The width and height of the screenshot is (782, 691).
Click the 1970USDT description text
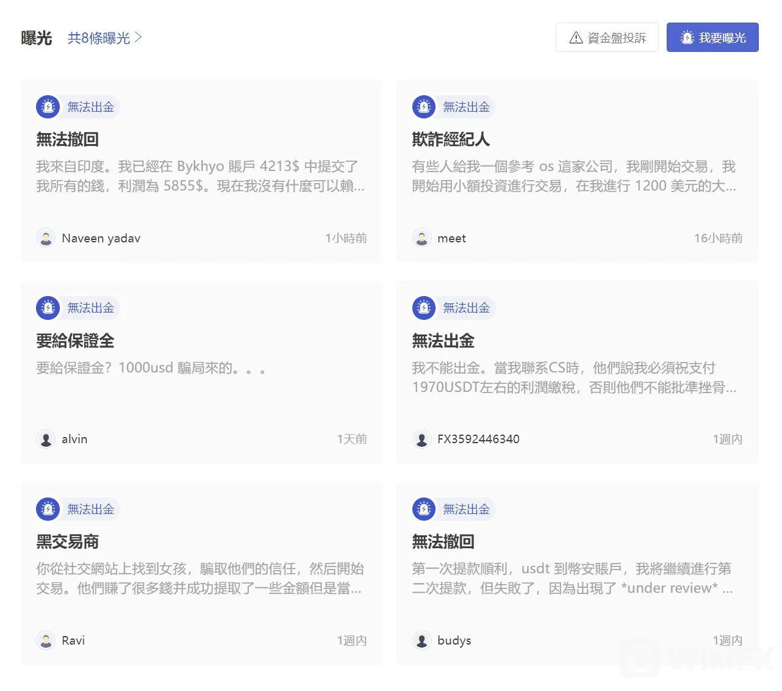pyautogui.click(x=574, y=377)
